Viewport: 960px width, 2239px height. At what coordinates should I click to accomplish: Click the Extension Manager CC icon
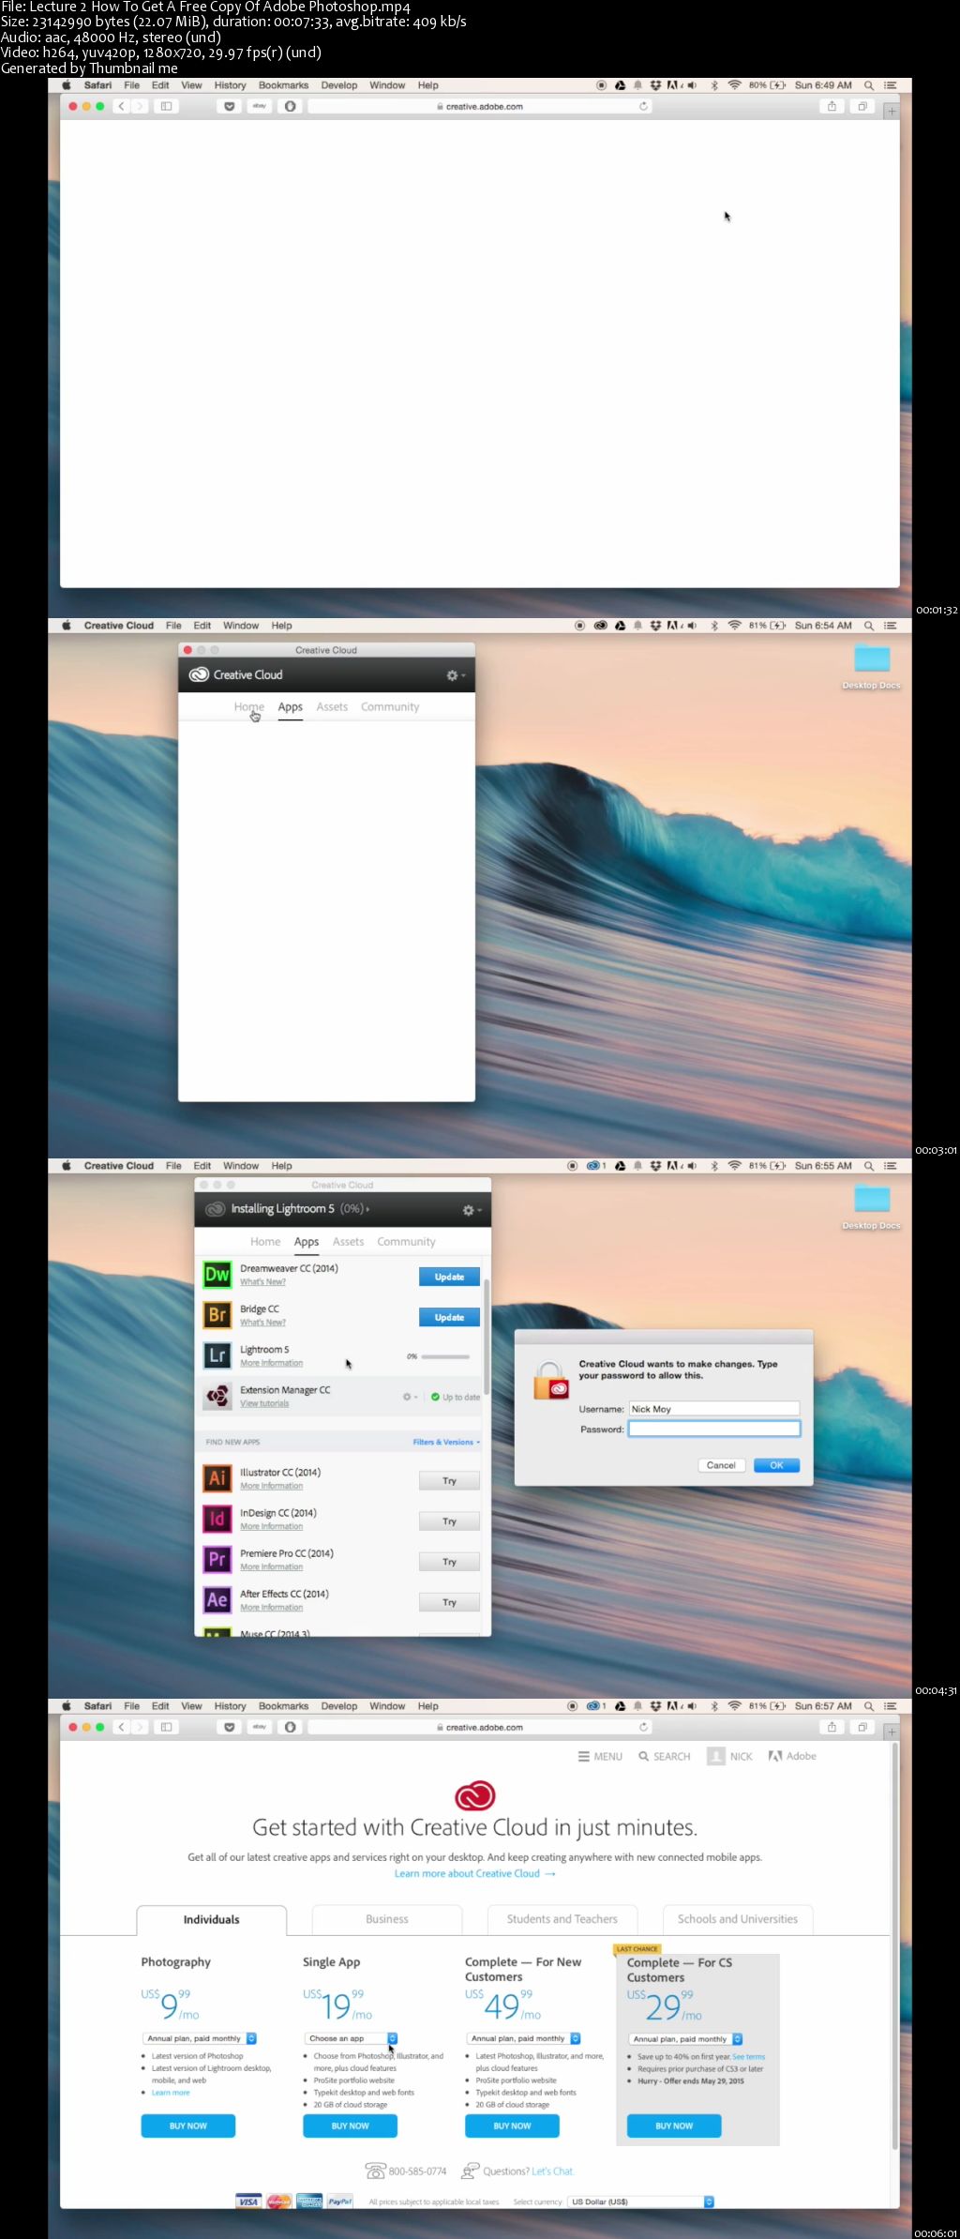pos(217,1396)
